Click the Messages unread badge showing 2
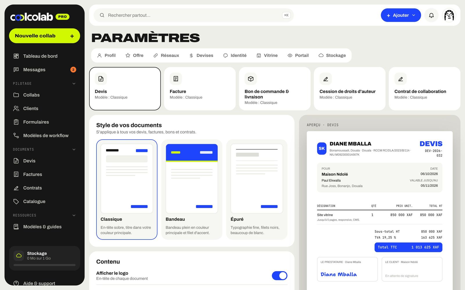The width and height of the screenshot is (465, 290). [73, 70]
